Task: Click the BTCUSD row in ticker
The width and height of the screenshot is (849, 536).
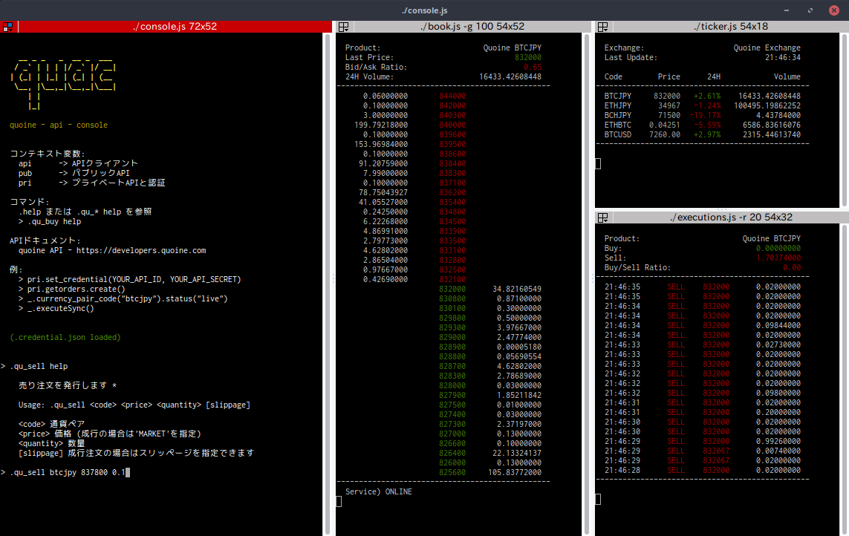Action: coord(702,135)
